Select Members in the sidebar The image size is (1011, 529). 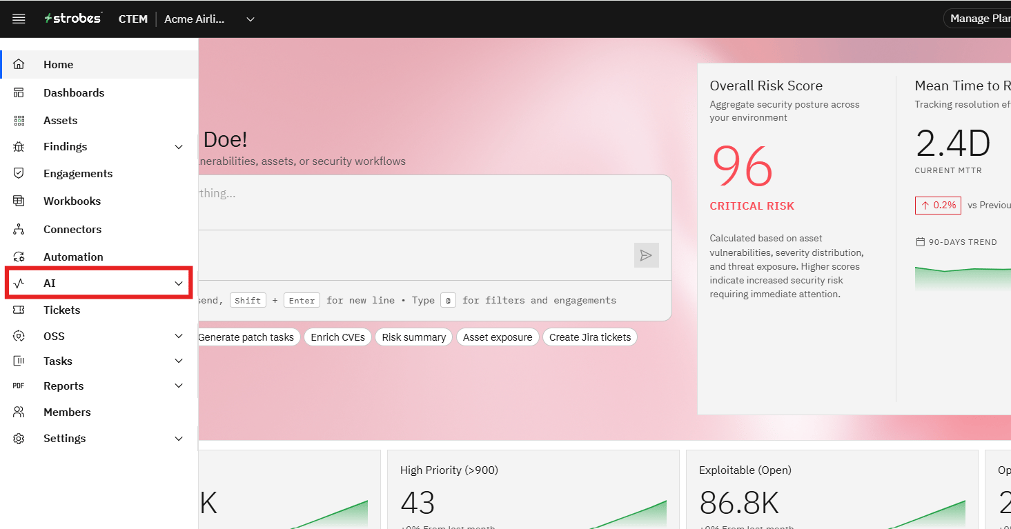pos(99,412)
